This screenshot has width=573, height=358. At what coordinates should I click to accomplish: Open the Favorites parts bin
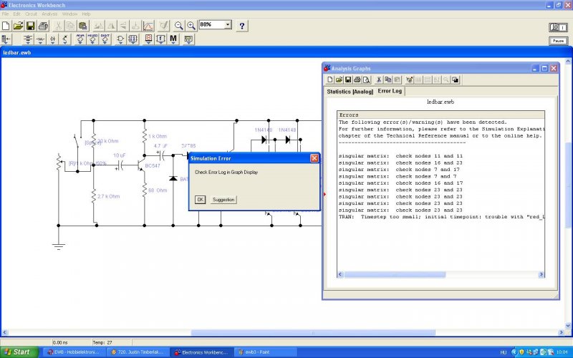(6, 39)
